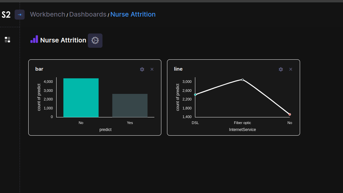The width and height of the screenshot is (343, 193).
Task: Open settings gear on line chart card
Action: point(281,69)
